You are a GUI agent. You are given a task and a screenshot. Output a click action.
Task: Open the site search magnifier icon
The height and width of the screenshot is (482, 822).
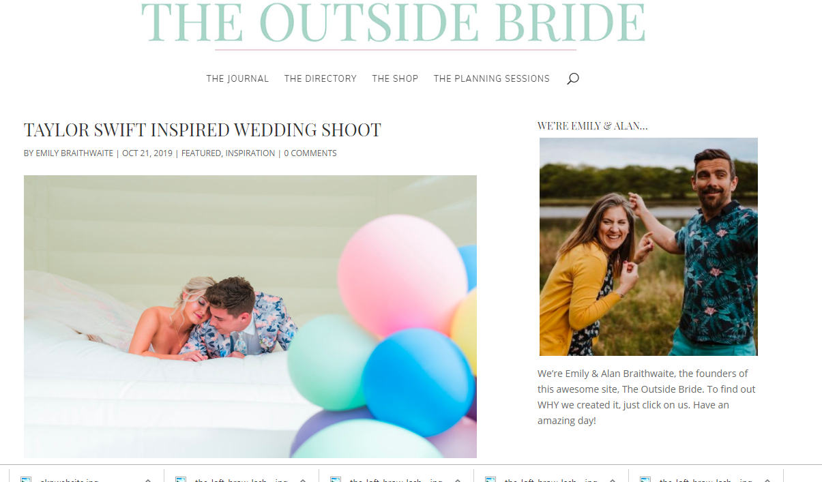pyautogui.click(x=573, y=78)
